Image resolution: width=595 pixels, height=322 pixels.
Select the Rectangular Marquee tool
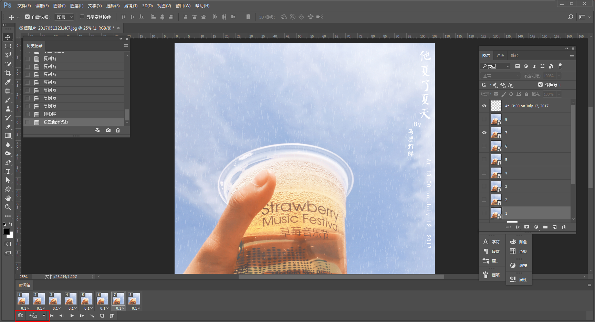coord(8,46)
